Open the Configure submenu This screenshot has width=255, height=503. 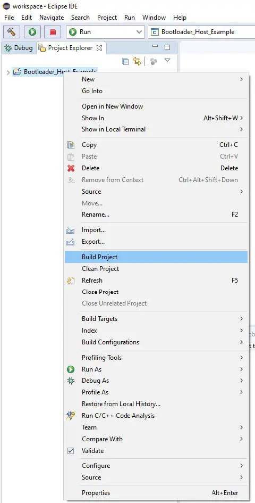156,466
